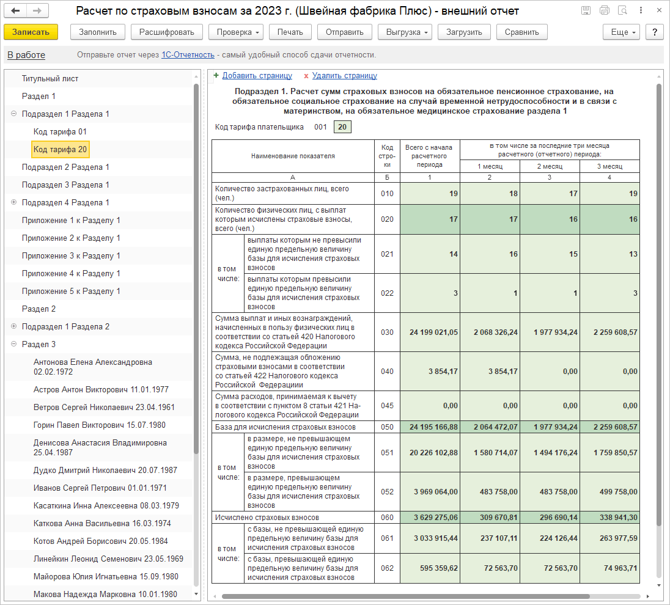Screen dimensions: 670x605
Task: Select Код тарифа 01 in the tree
Action: [x=60, y=131]
